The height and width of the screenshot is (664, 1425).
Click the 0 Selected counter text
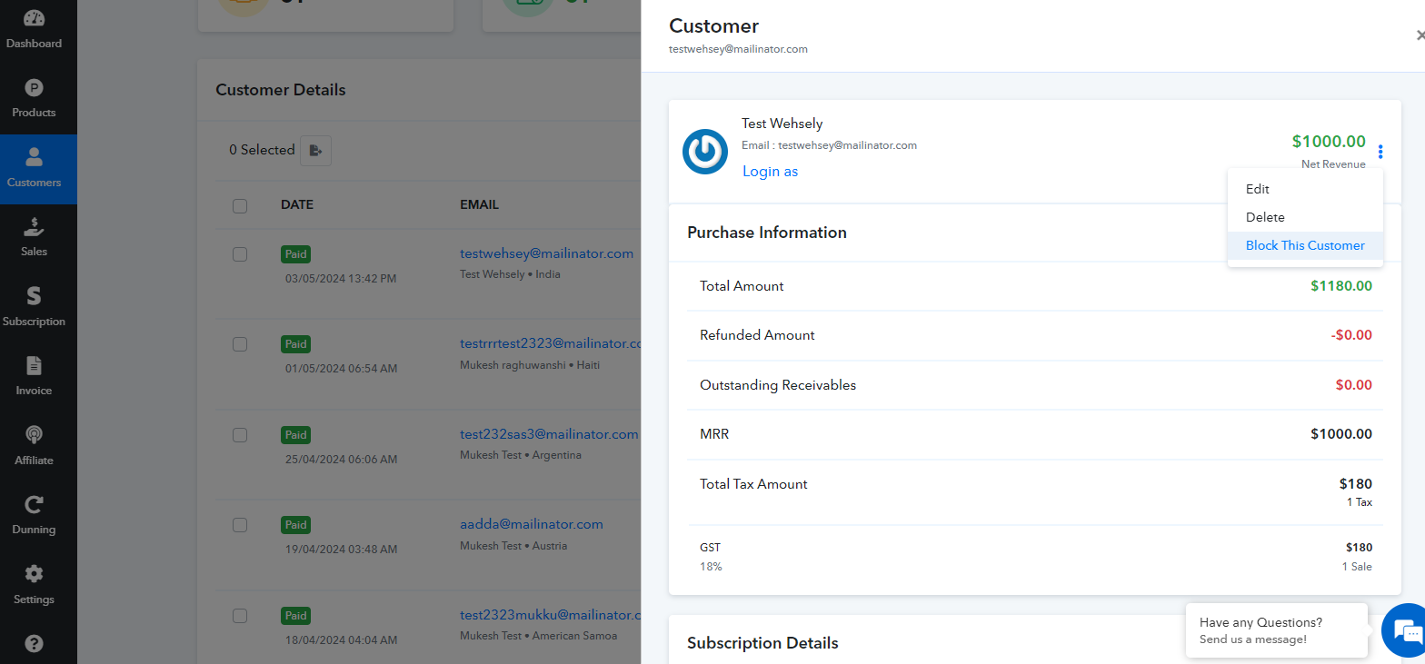[x=262, y=150]
